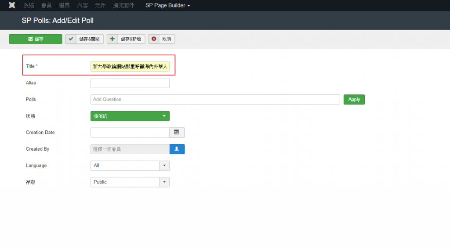Open the 狀態 status dropdown
Screen dimensions: 450x249
click(130, 116)
